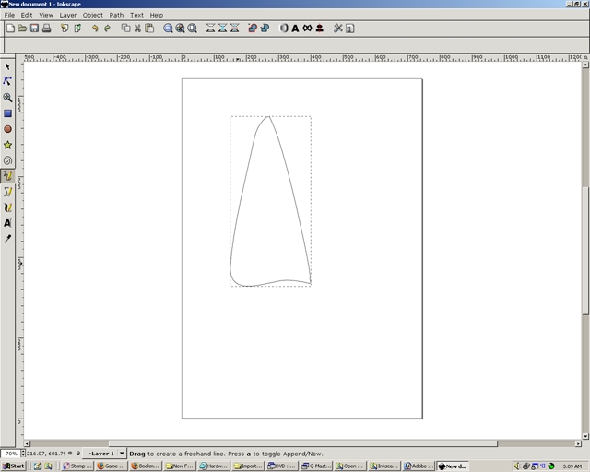Open the Text and Font dialog icon
The height and width of the screenshot is (472, 590).
[x=295, y=29]
